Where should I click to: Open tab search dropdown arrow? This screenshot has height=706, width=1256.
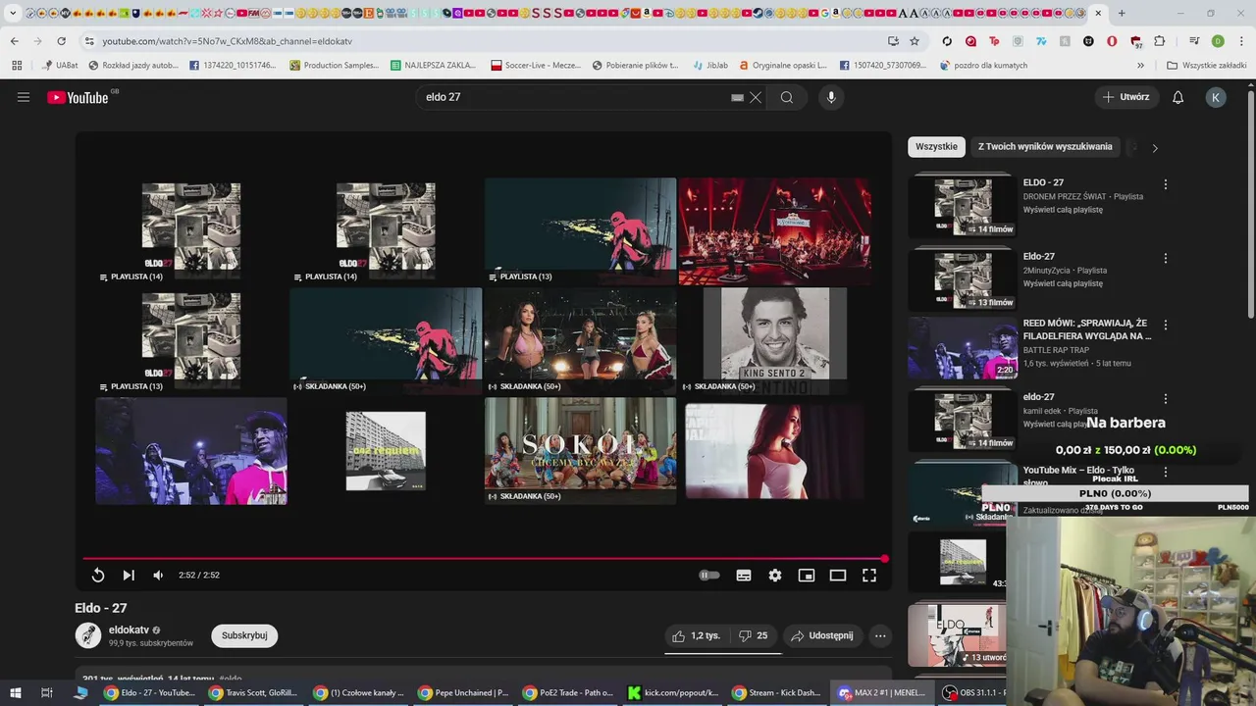(13, 14)
